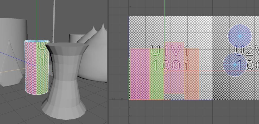Click the yellow pivot circle in UV editor

click(163, 71)
